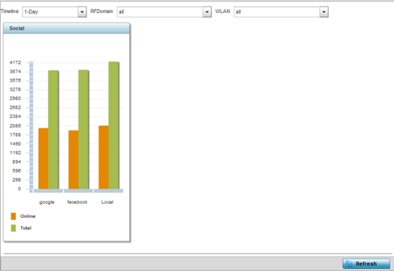The height and width of the screenshot is (271, 394).
Task: Click the Online legend label
Action: pos(28,216)
